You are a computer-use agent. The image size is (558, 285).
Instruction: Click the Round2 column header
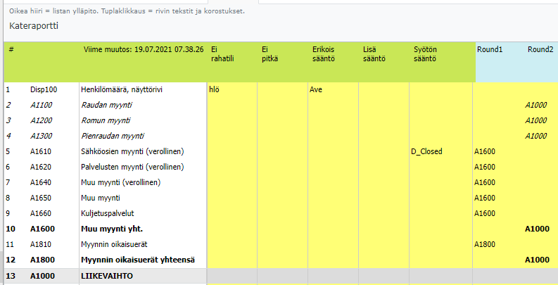tap(540, 50)
